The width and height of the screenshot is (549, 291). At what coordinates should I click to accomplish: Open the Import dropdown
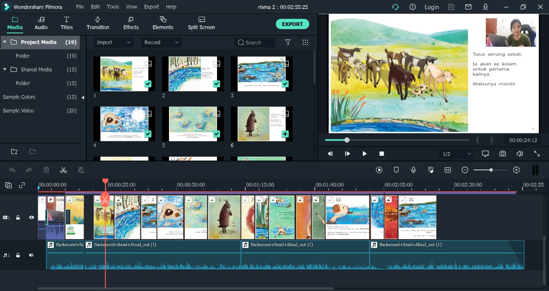click(114, 42)
